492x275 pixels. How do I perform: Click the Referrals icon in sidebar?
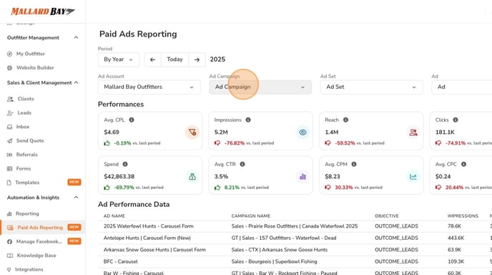click(x=10, y=155)
